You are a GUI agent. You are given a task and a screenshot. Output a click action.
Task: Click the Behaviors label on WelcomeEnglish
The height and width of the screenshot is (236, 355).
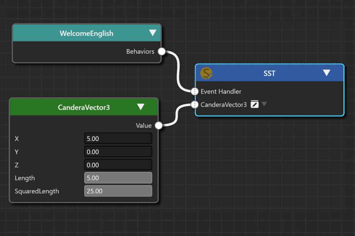click(140, 51)
